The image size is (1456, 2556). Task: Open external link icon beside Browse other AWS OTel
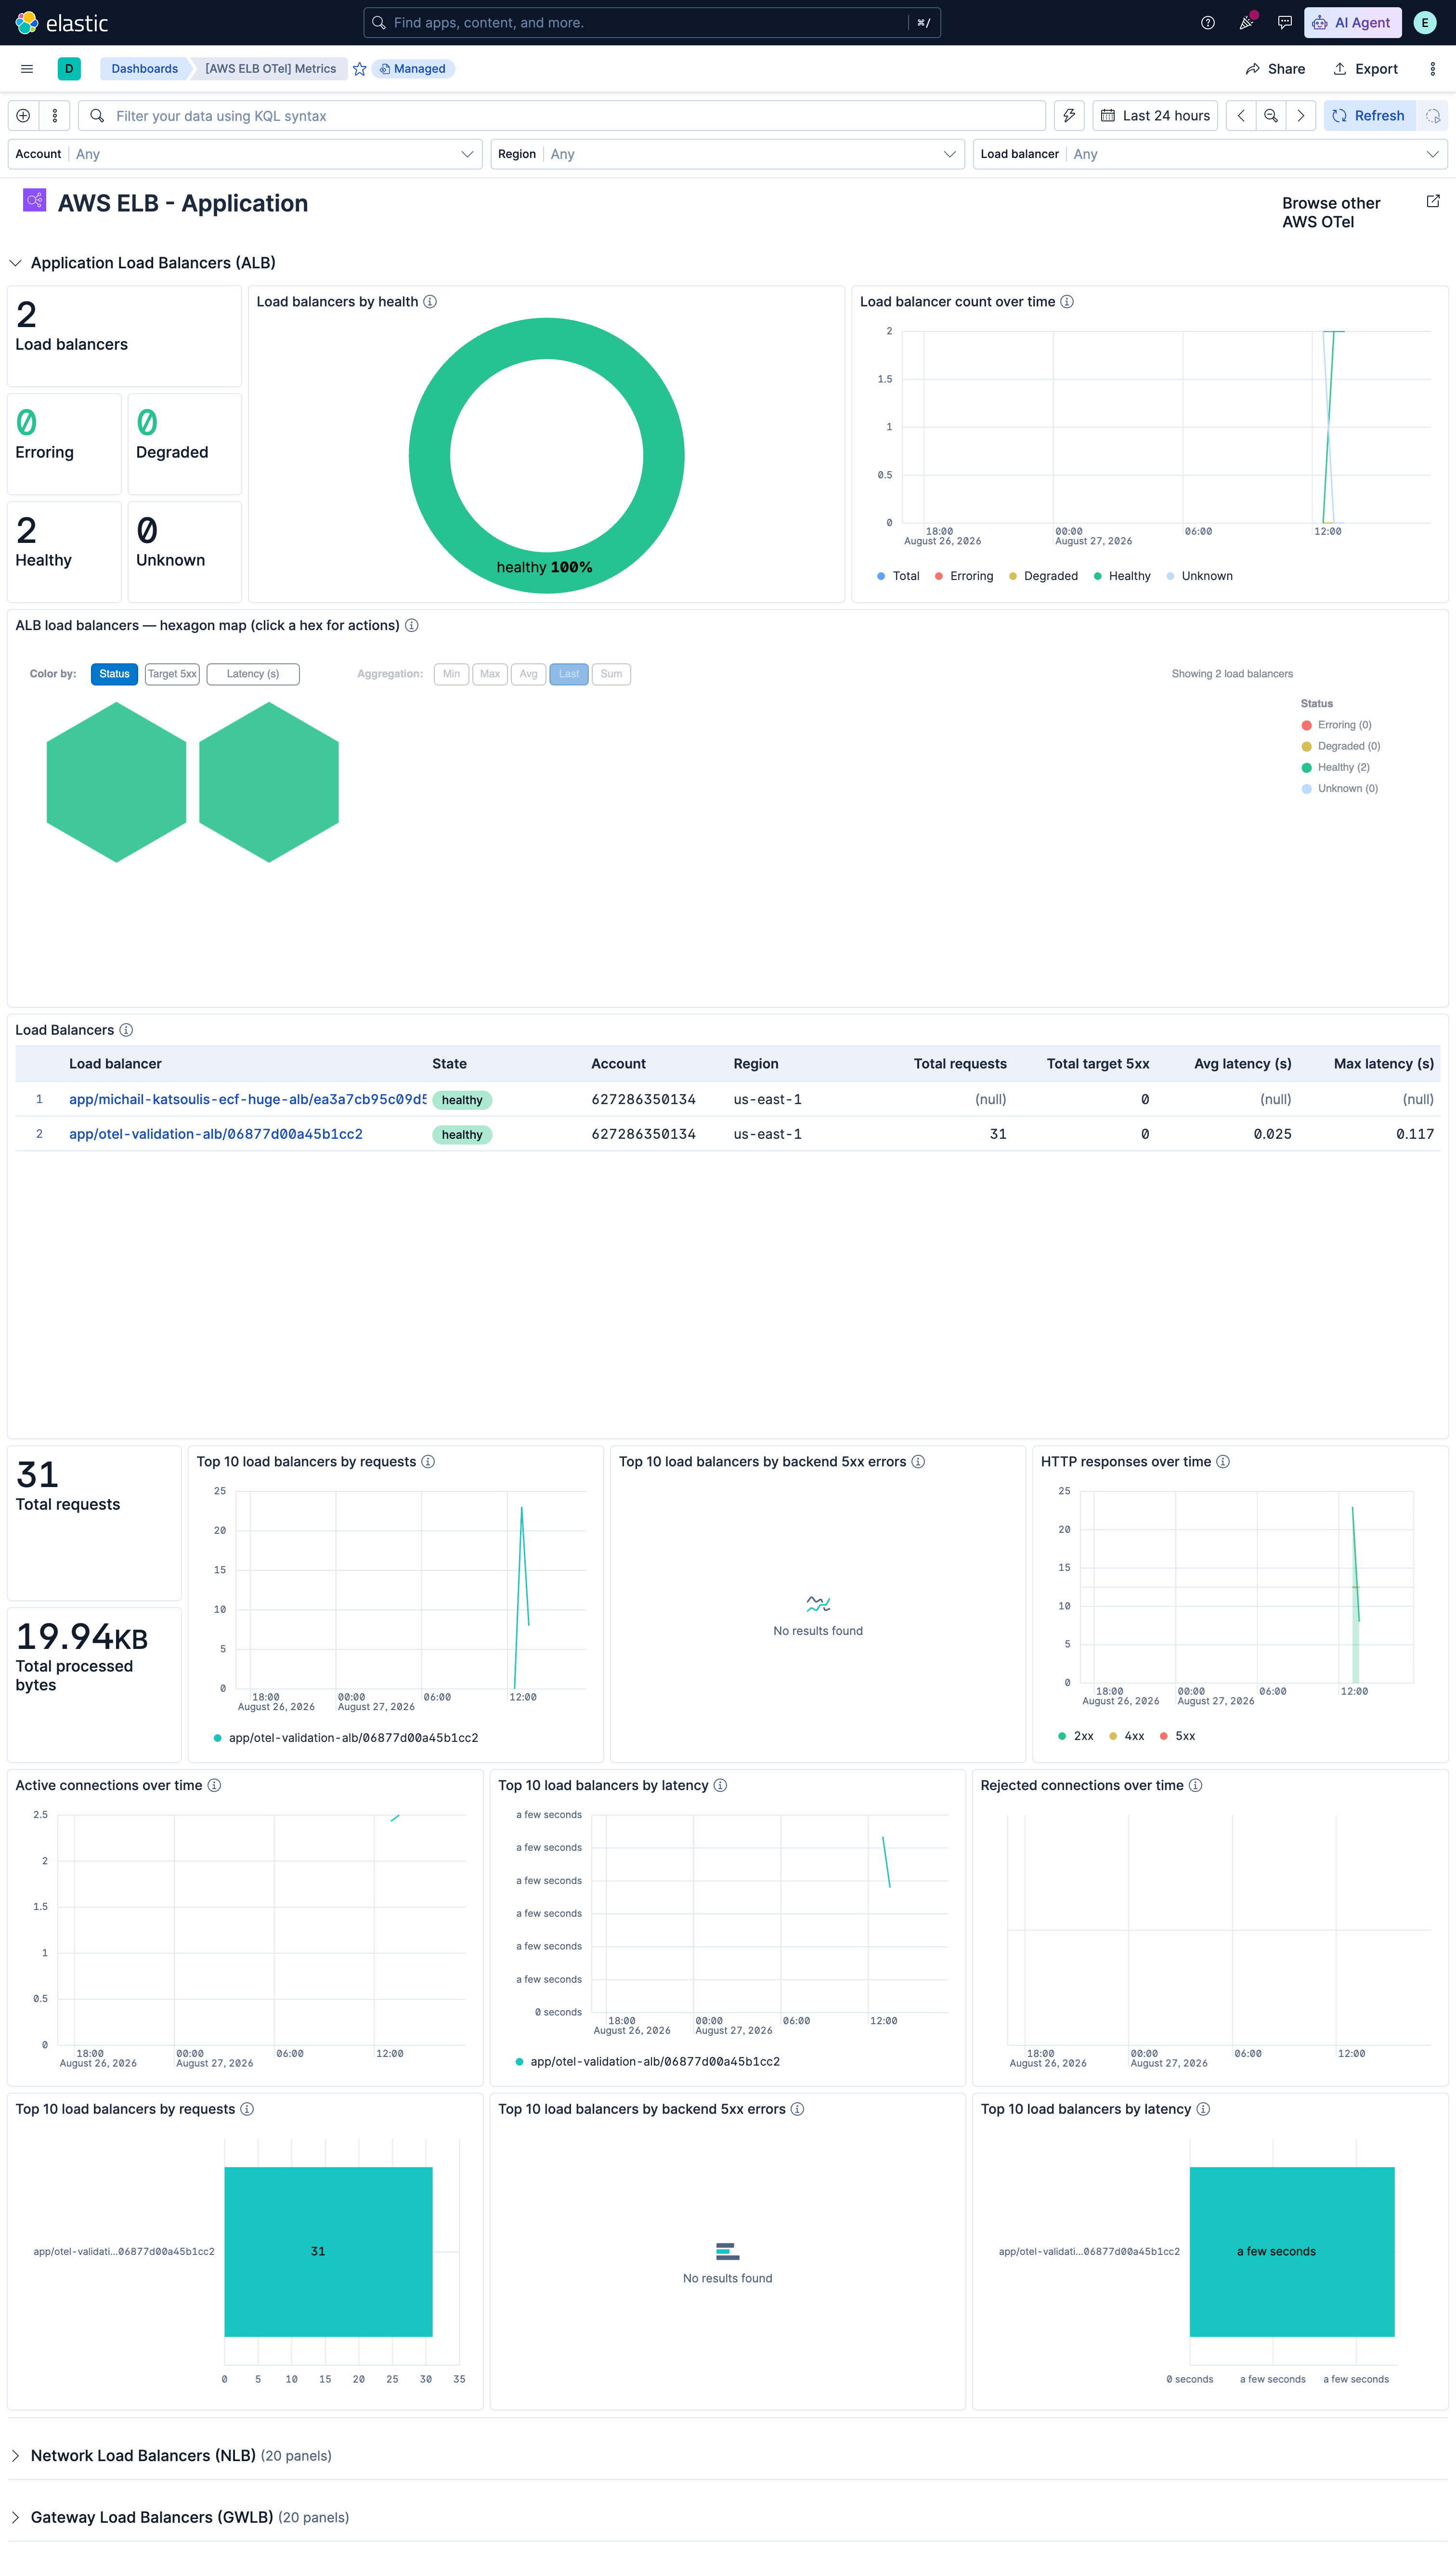pyautogui.click(x=1433, y=201)
